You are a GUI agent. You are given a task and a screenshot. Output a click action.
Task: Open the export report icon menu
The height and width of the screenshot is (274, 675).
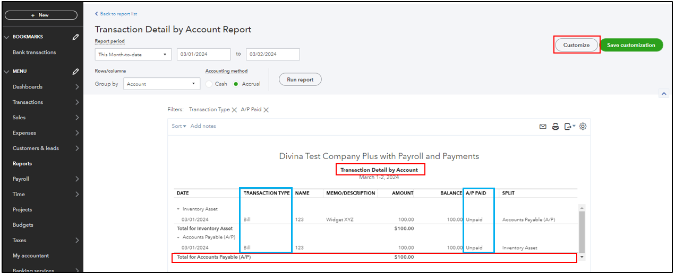569,127
